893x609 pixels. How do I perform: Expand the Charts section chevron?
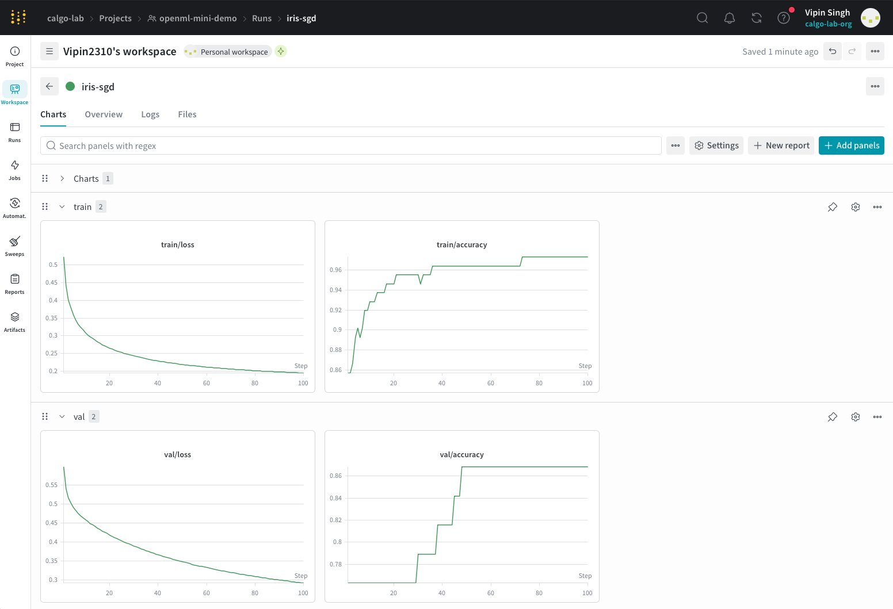tap(62, 178)
